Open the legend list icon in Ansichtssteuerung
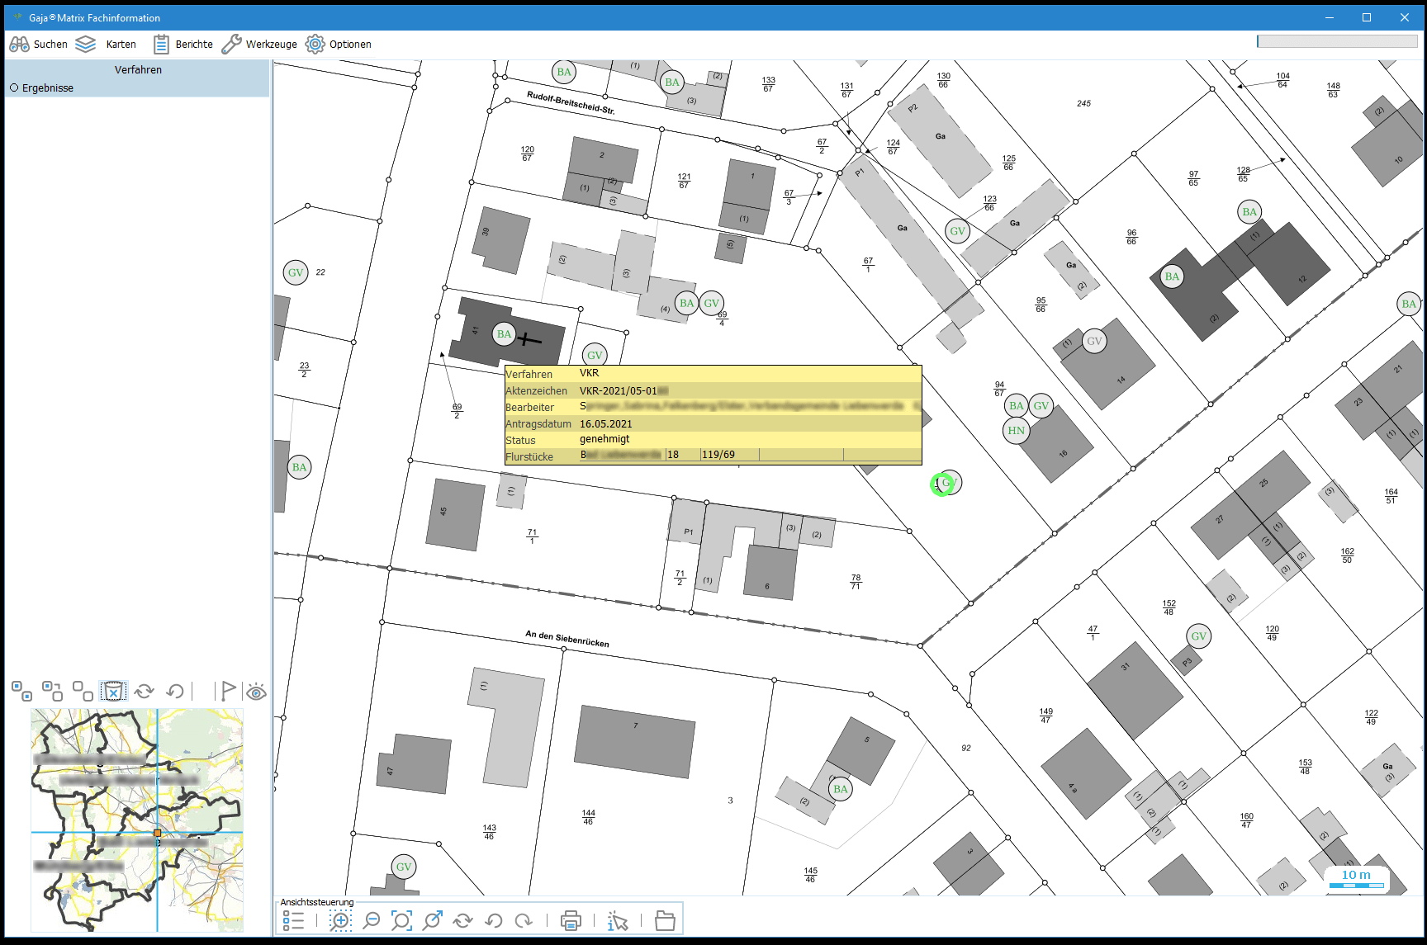The image size is (1427, 945). pos(293,920)
